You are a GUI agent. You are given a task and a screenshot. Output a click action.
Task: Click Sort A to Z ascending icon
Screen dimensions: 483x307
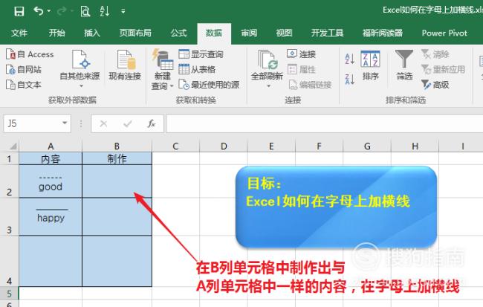click(350, 59)
